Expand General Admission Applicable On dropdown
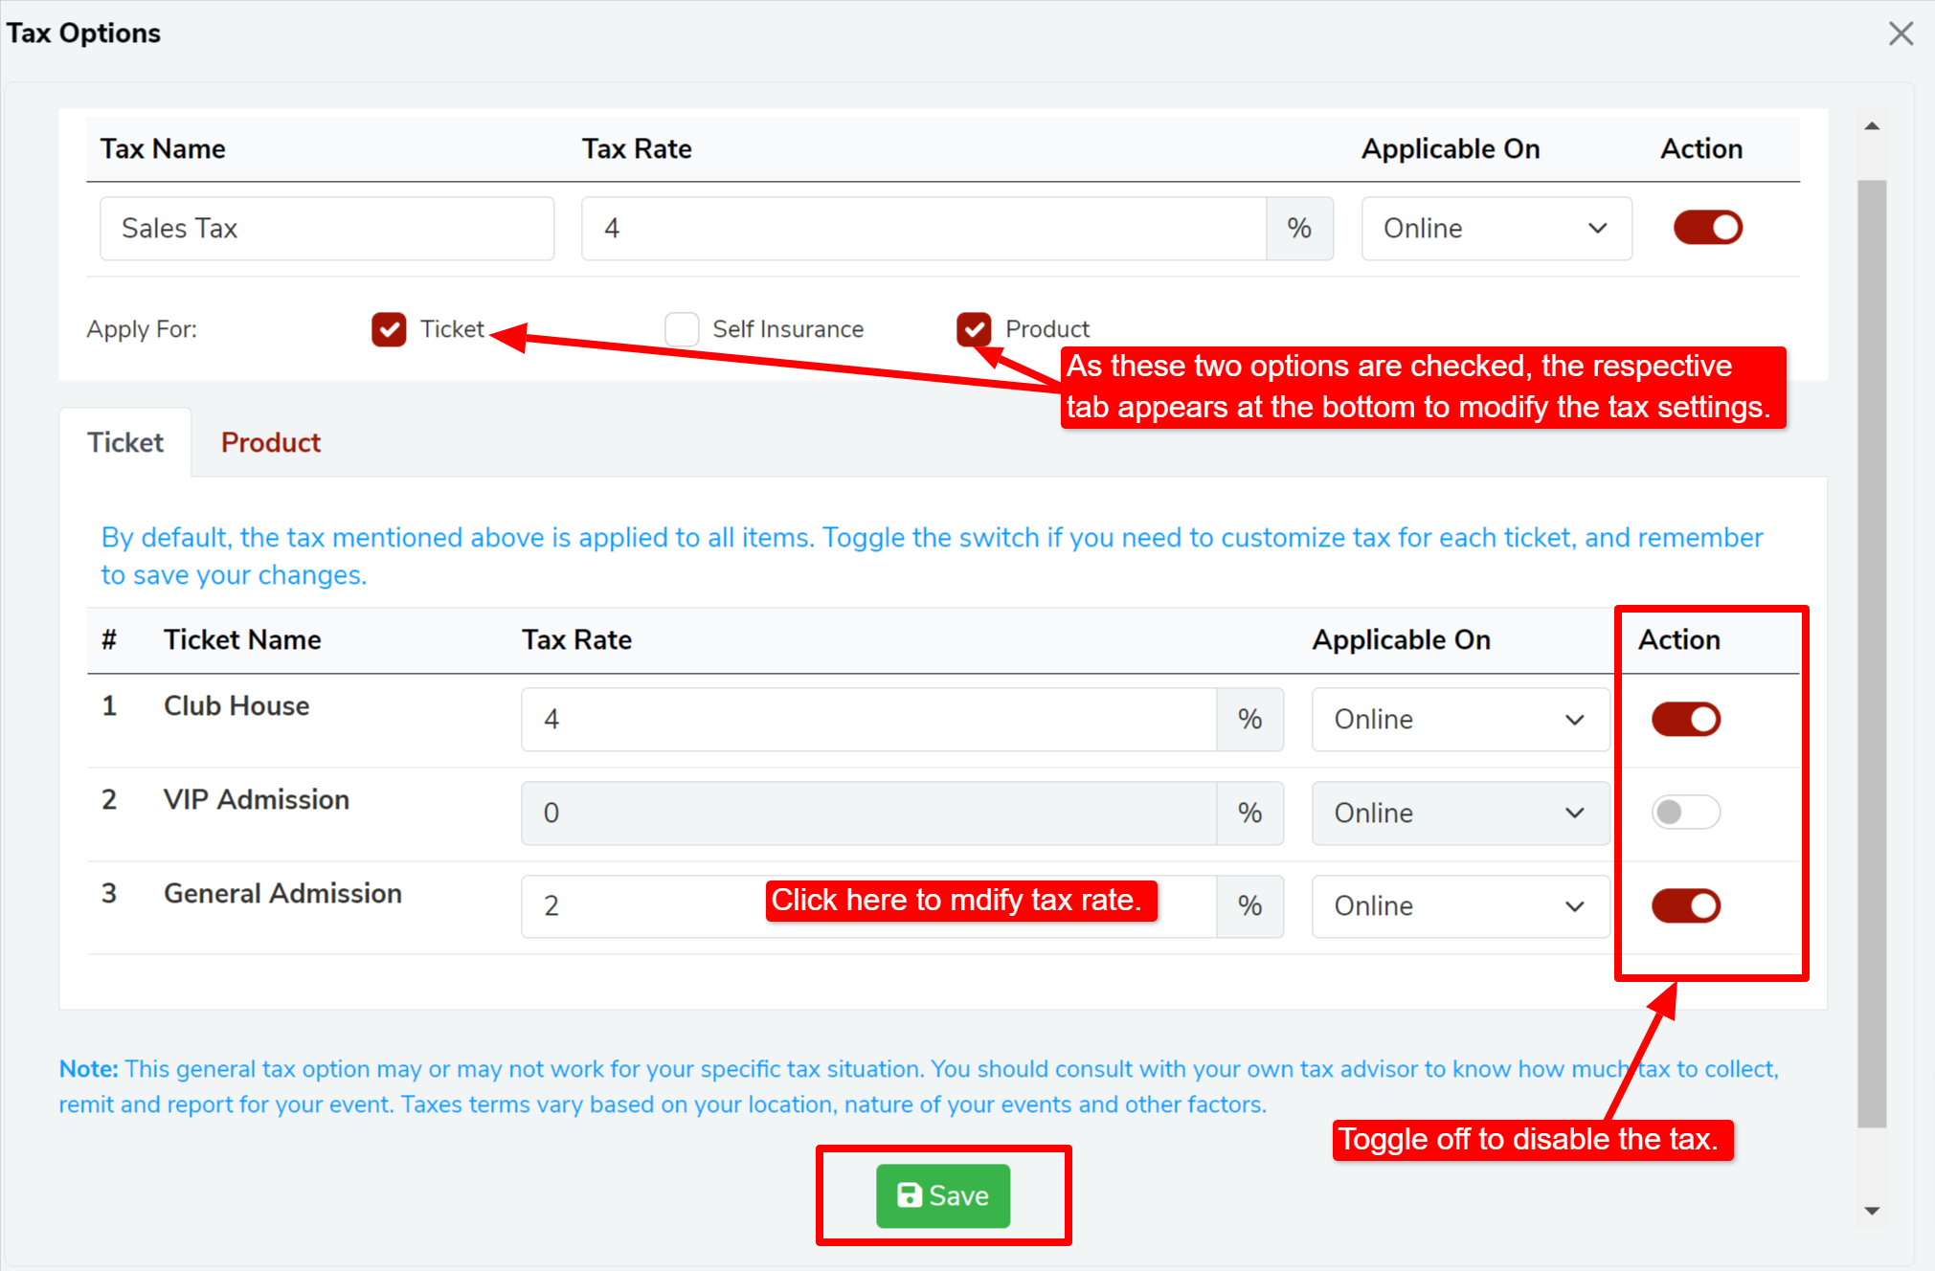 (1459, 906)
